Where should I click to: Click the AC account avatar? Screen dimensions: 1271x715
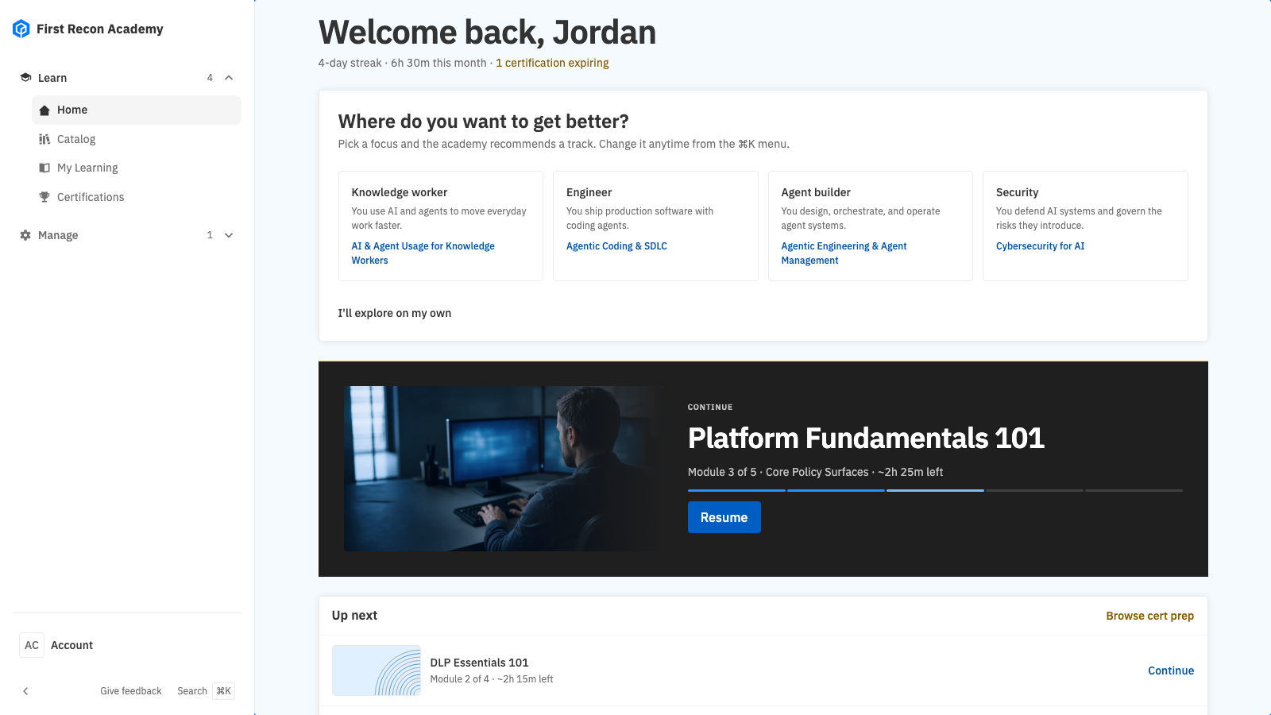click(x=32, y=645)
